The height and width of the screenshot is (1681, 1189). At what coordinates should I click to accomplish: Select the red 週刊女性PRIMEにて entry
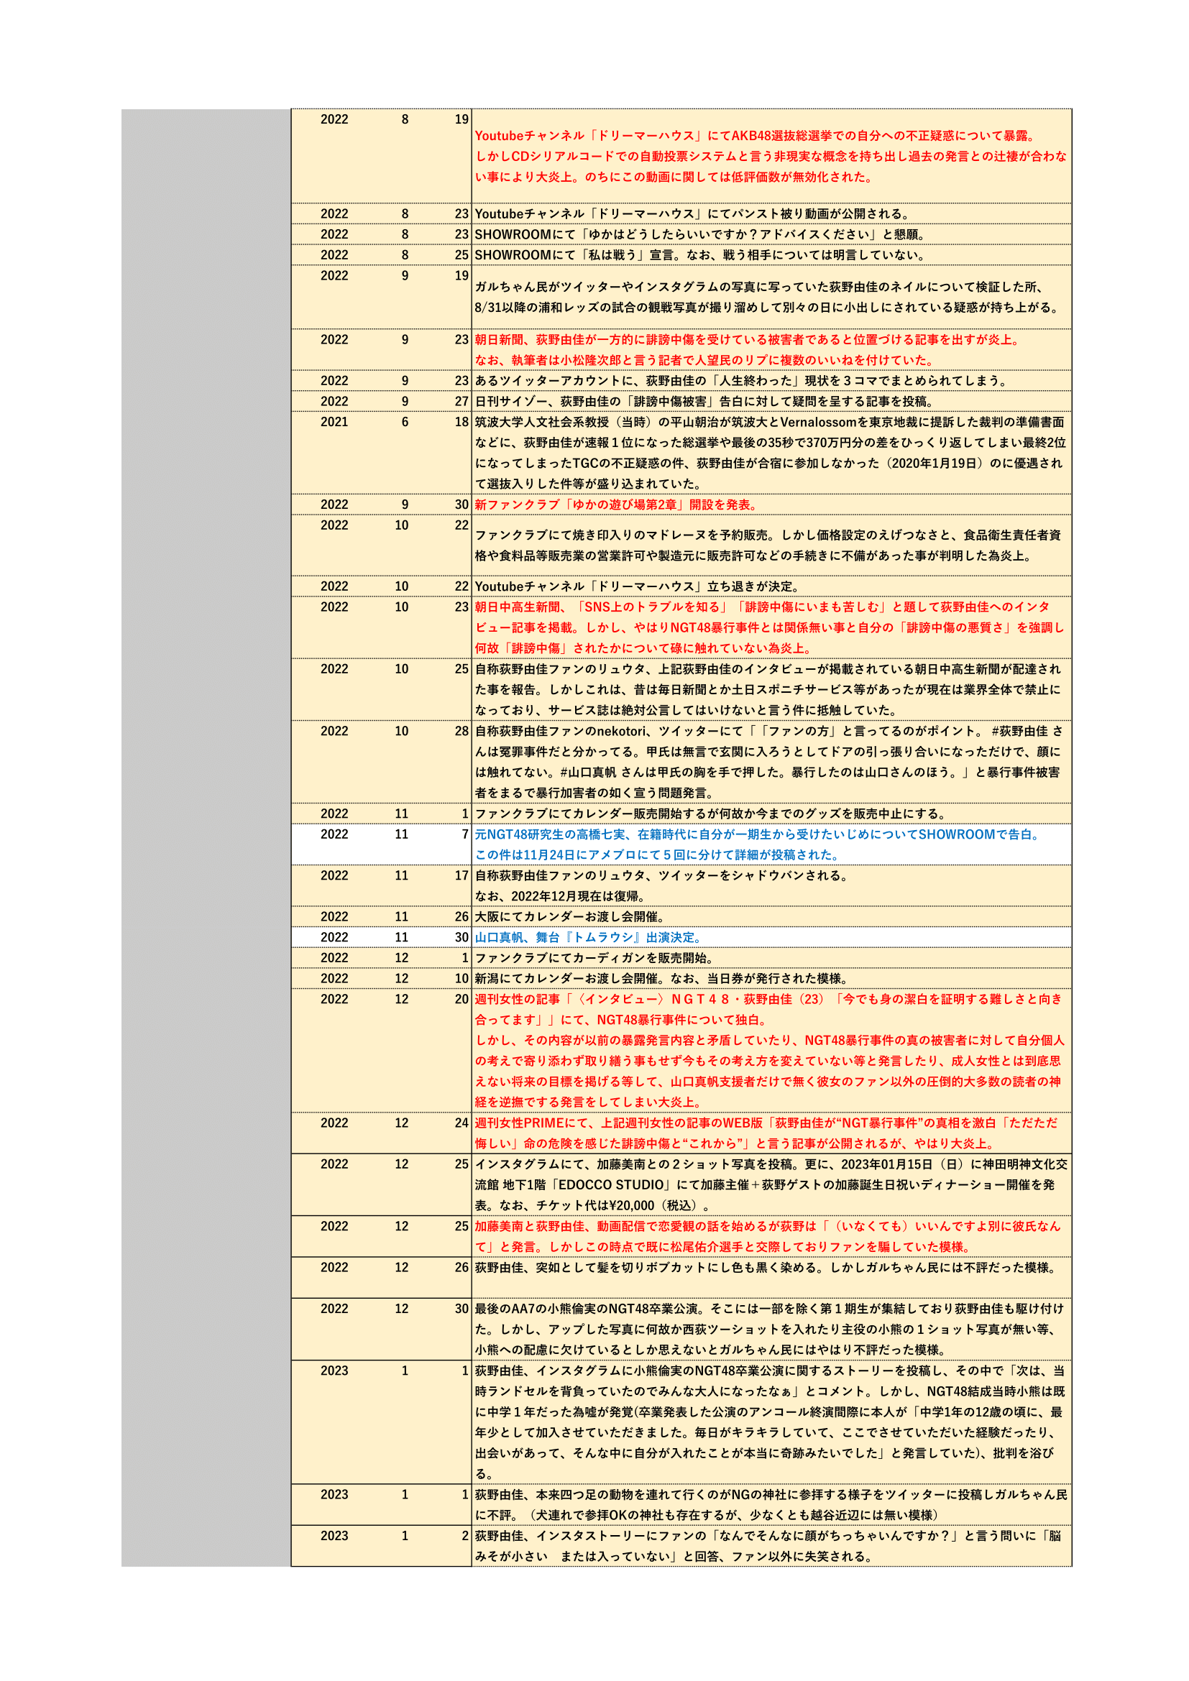pos(771,1133)
